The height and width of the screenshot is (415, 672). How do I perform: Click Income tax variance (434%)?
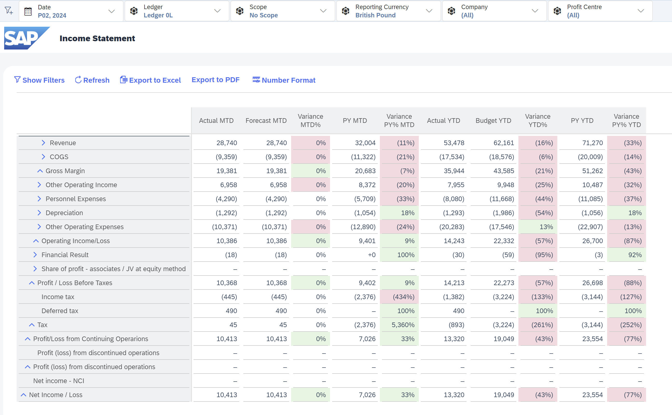pyautogui.click(x=403, y=297)
